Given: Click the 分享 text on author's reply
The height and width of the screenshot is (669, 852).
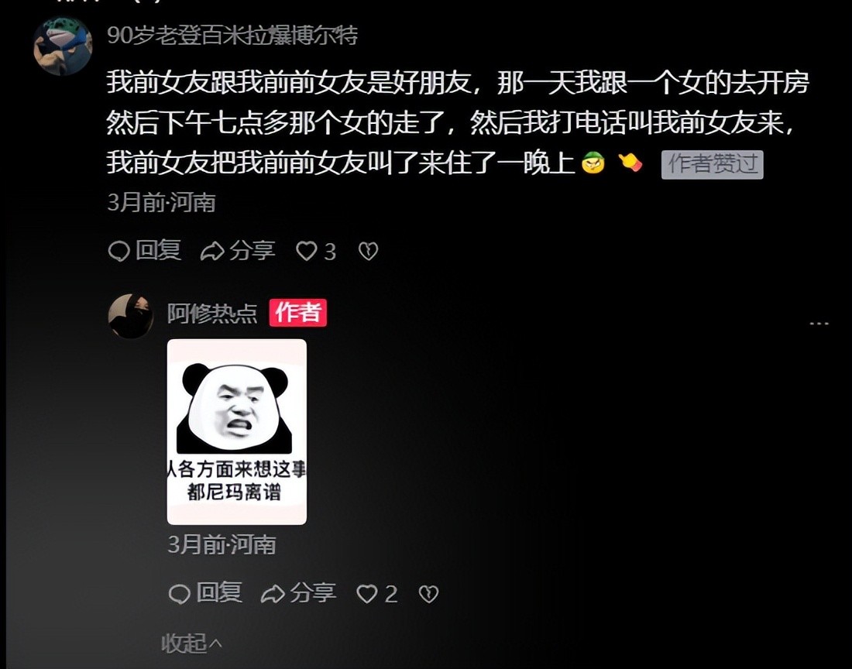Looking at the screenshot, I should [313, 594].
